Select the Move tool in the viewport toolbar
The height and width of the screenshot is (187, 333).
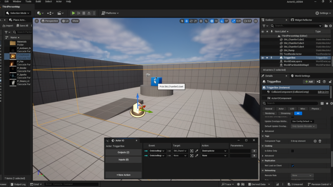186,21
